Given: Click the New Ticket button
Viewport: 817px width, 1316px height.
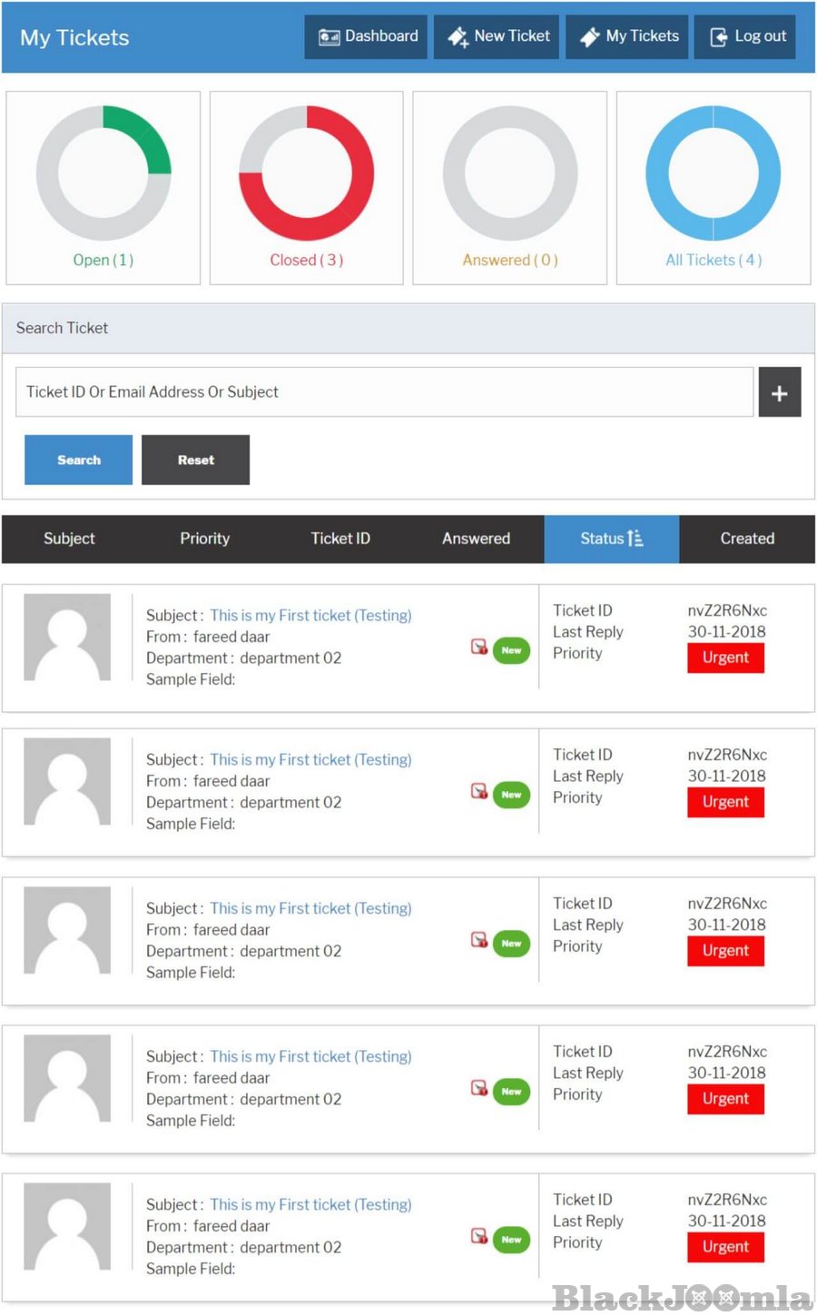Looking at the screenshot, I should pyautogui.click(x=497, y=36).
